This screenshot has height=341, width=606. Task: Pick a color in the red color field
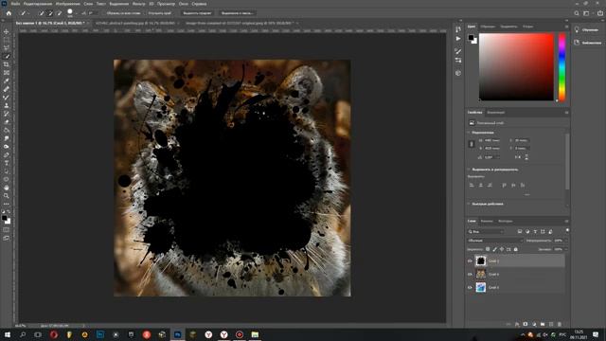point(516,67)
